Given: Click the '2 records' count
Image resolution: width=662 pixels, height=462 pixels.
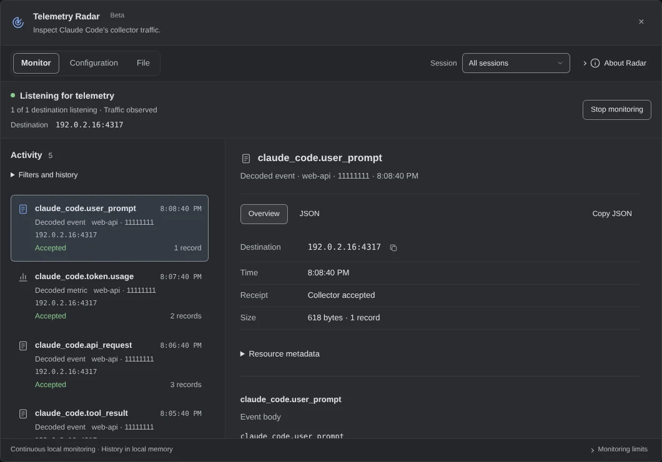Looking at the screenshot, I should pyautogui.click(x=185, y=316).
